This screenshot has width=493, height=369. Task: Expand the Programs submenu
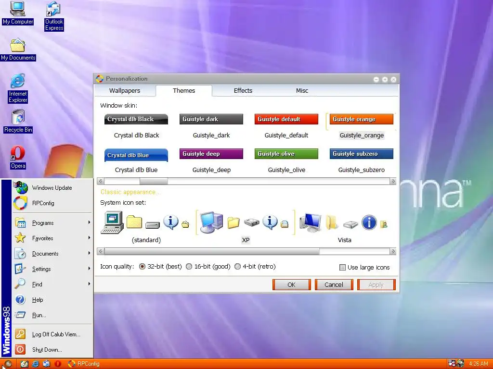(x=52, y=223)
